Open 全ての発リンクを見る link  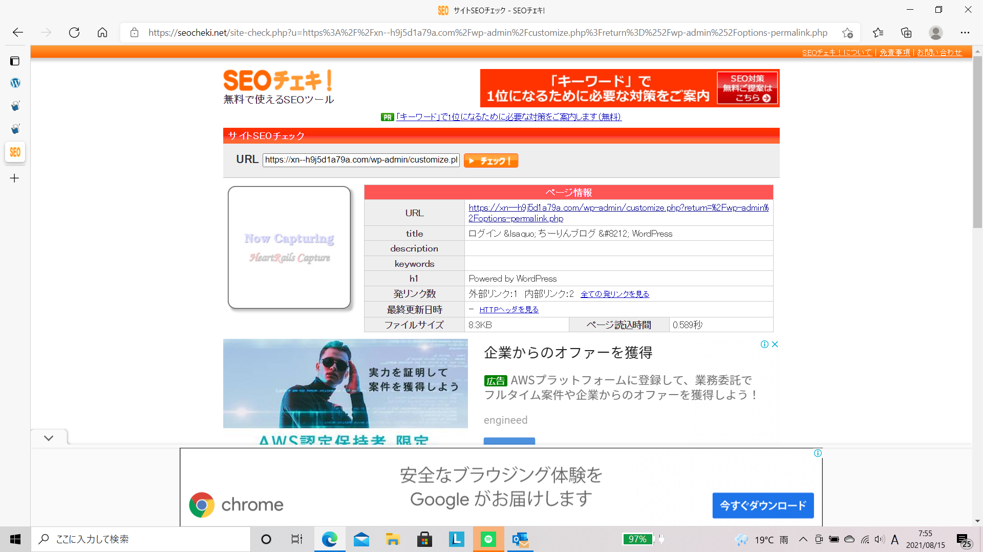point(615,294)
